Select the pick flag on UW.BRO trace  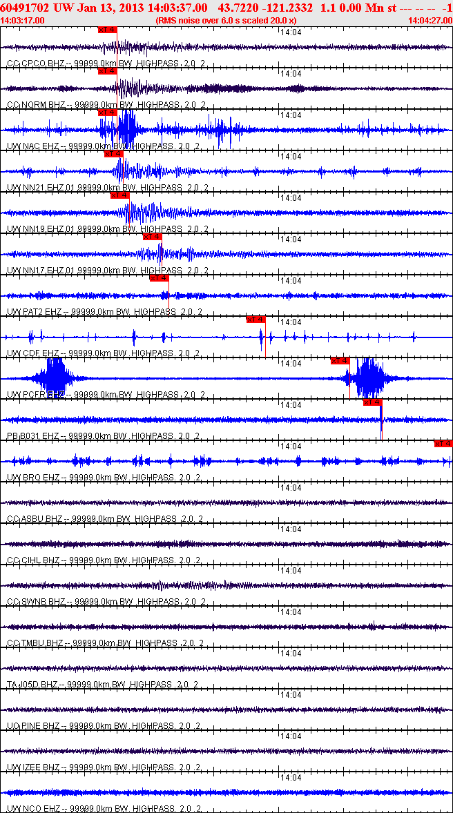(443, 444)
